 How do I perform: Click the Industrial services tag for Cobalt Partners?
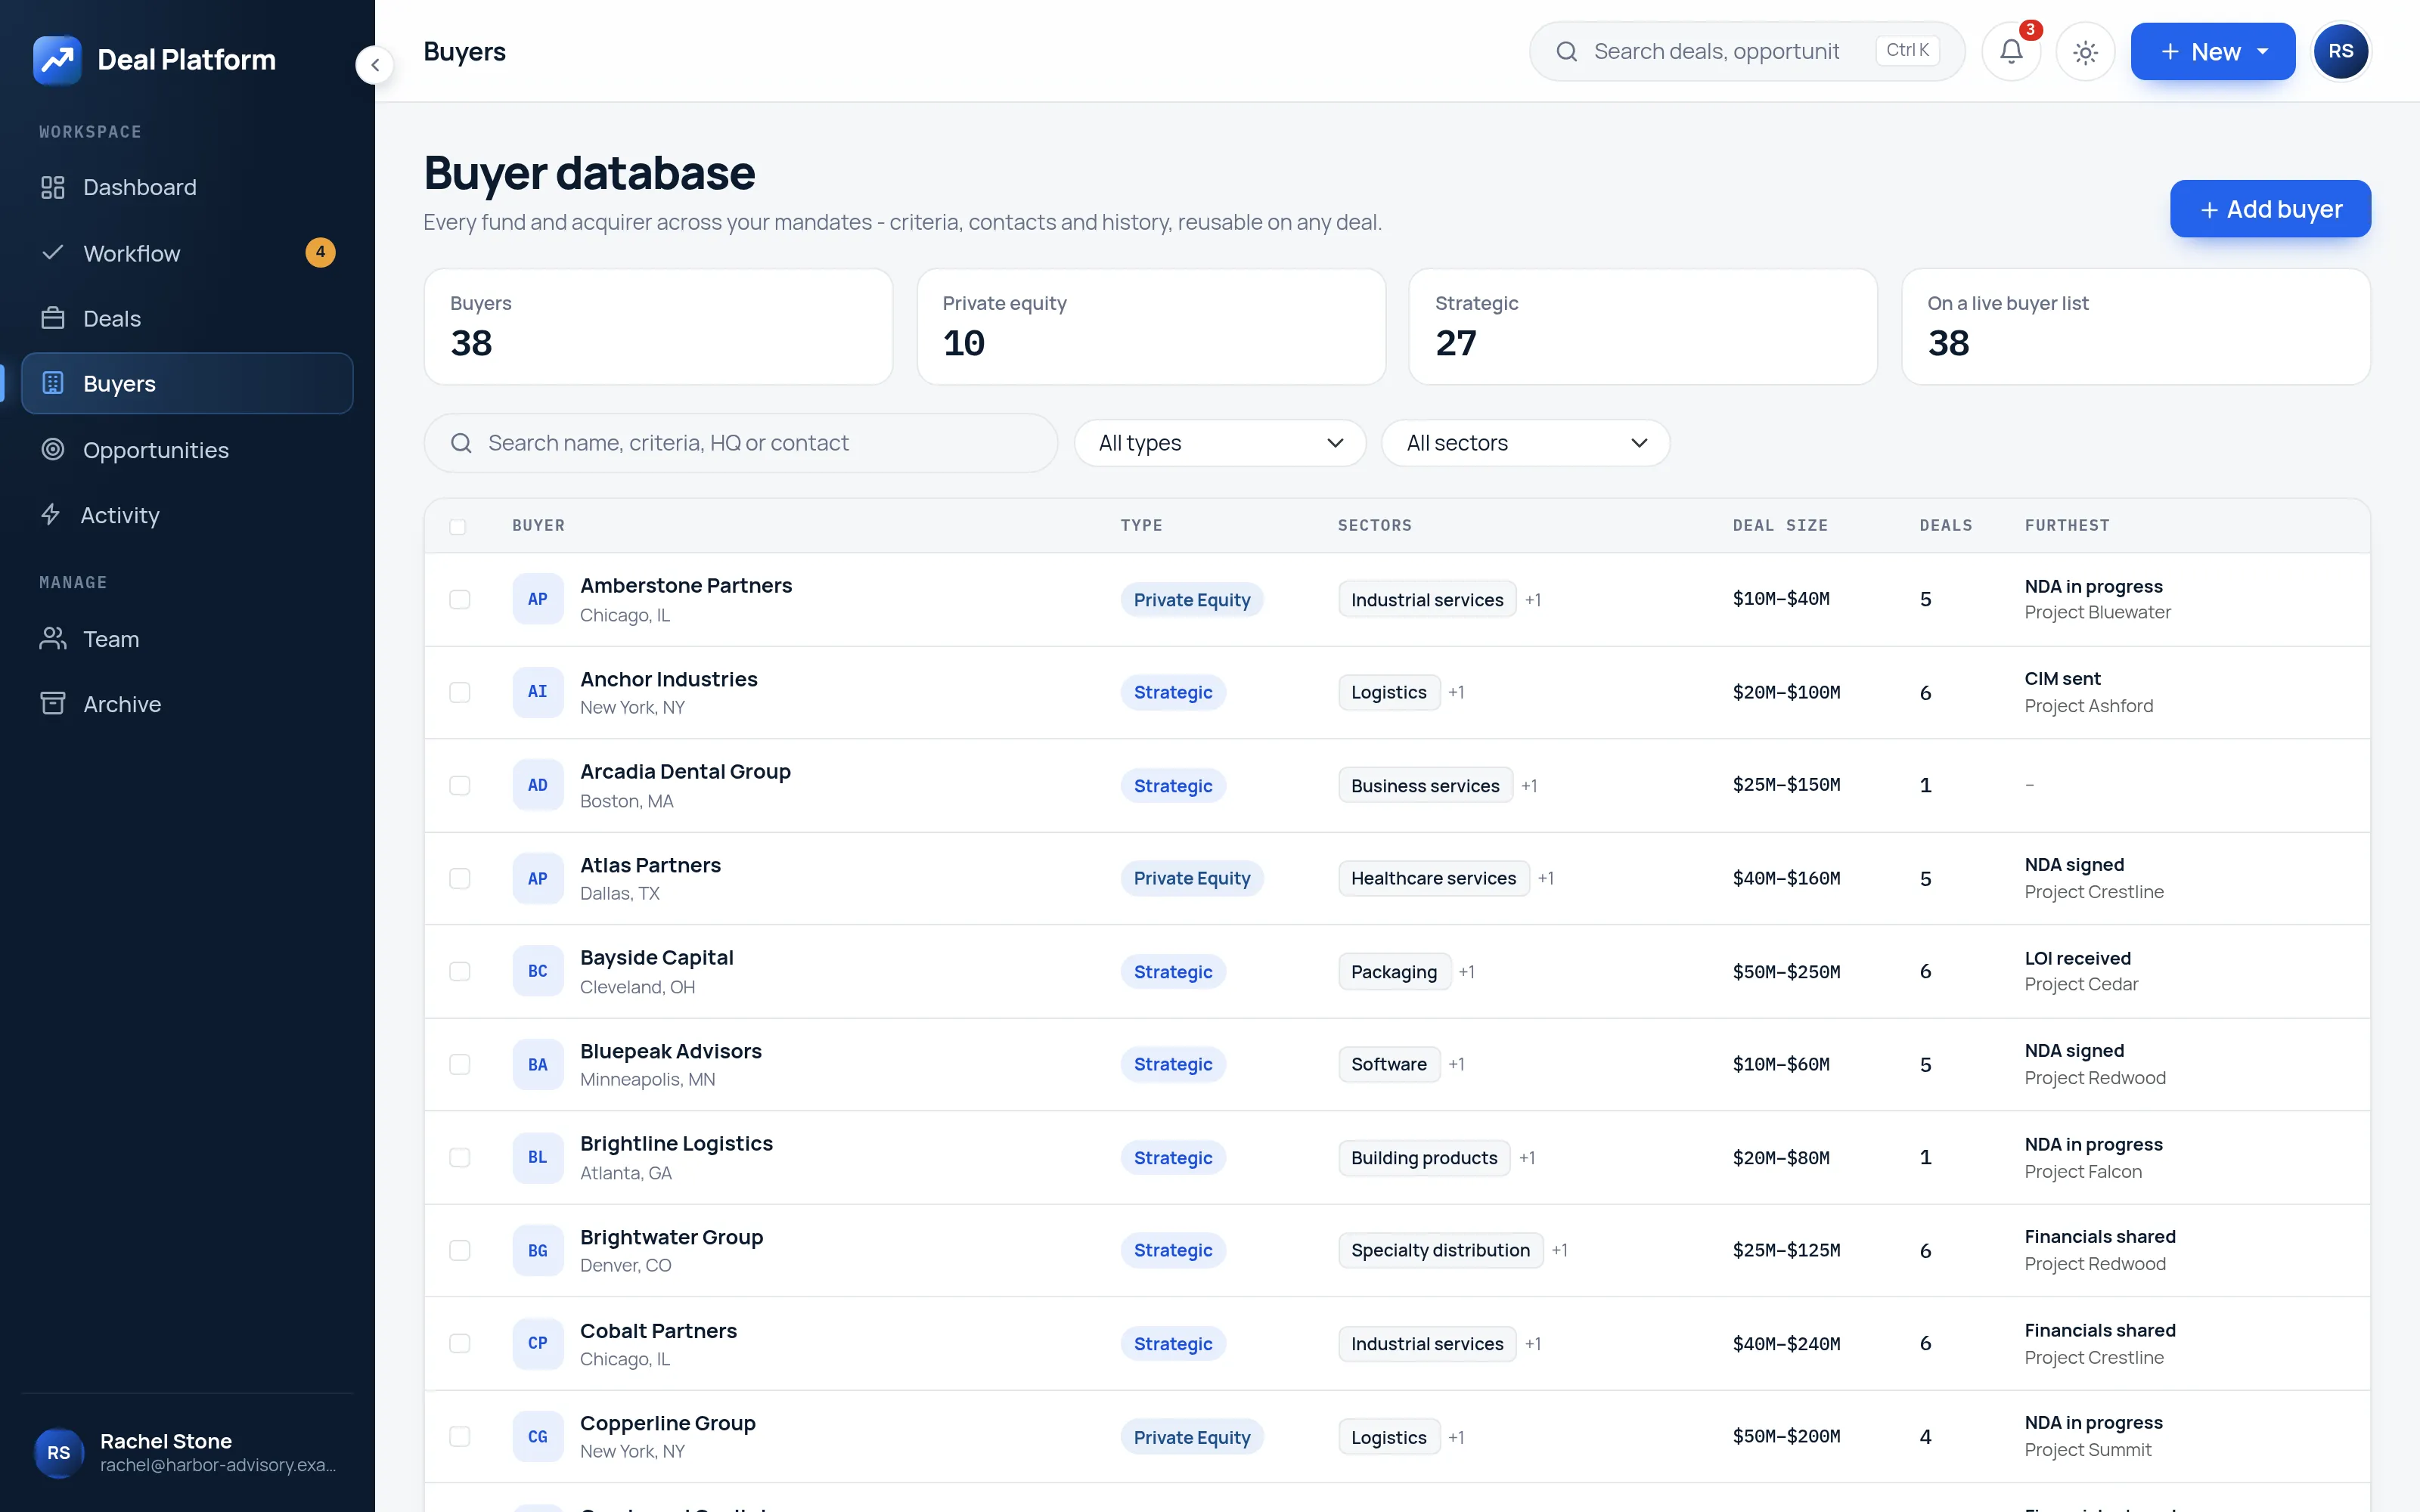[1427, 1344]
